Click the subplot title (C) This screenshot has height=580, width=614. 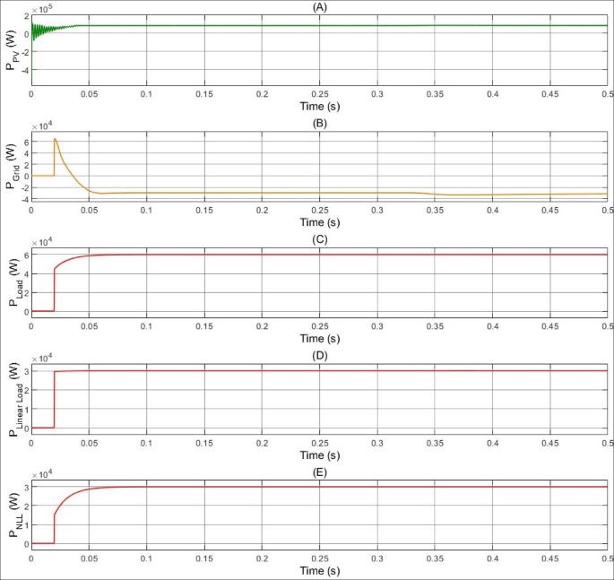point(319,239)
